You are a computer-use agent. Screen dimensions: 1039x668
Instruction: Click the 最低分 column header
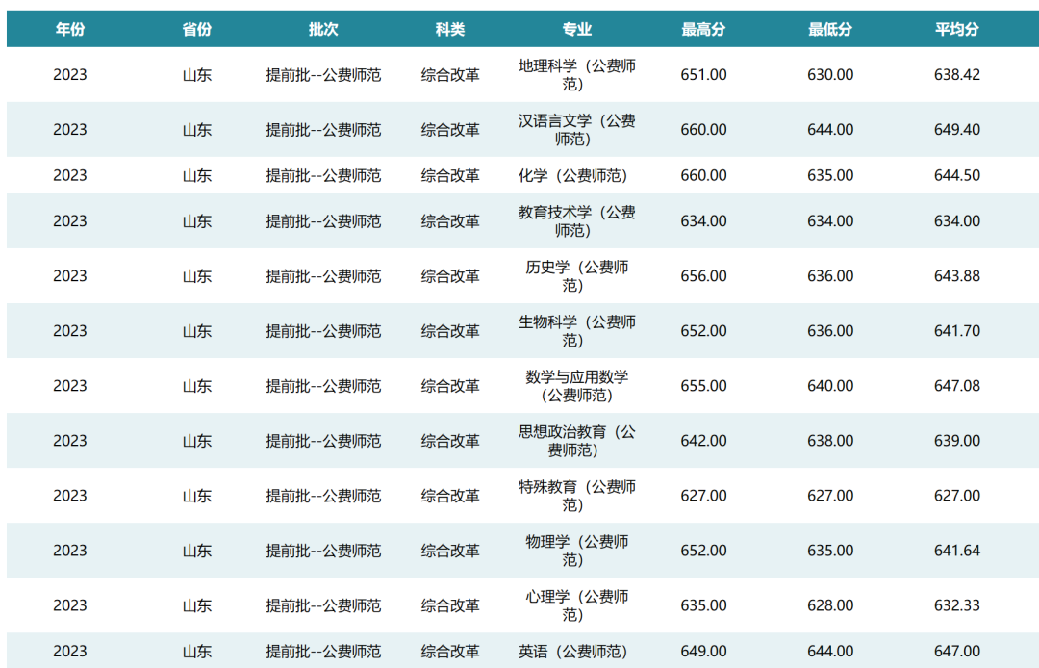click(828, 29)
